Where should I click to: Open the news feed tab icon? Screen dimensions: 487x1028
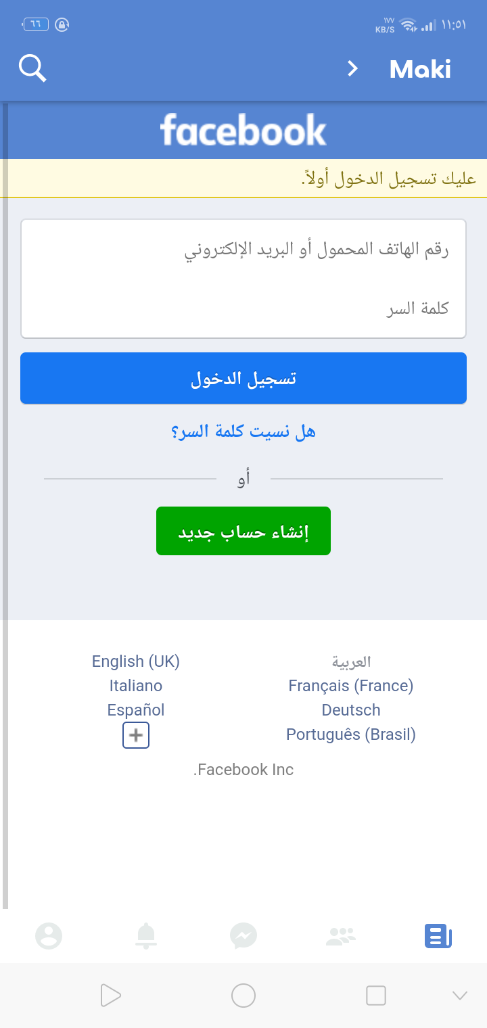[438, 936]
